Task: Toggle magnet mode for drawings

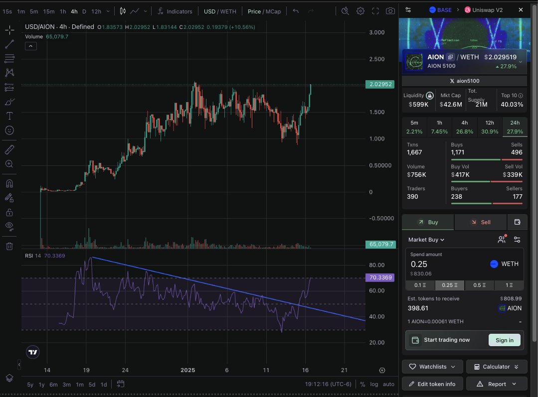Action: [x=9, y=183]
